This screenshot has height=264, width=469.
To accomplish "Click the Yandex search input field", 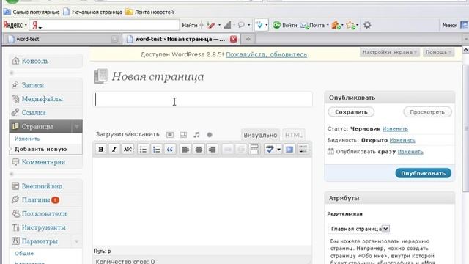I will coord(104,25).
